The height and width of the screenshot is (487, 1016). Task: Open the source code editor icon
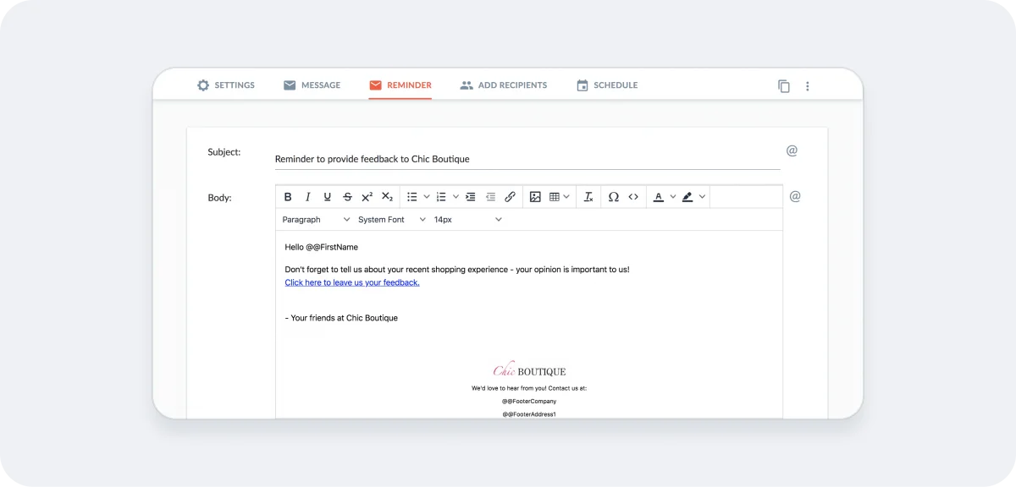tap(633, 196)
